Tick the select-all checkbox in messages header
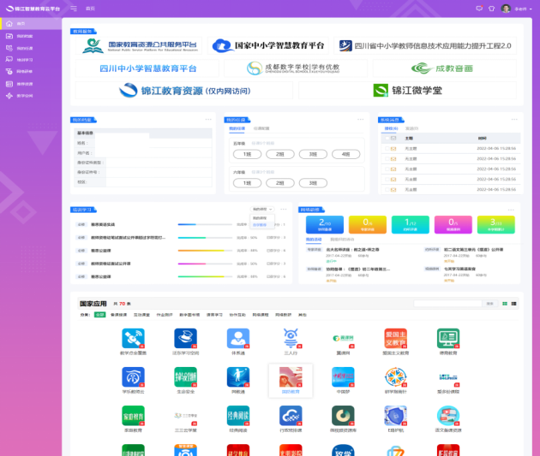The height and width of the screenshot is (456, 540). click(387, 138)
